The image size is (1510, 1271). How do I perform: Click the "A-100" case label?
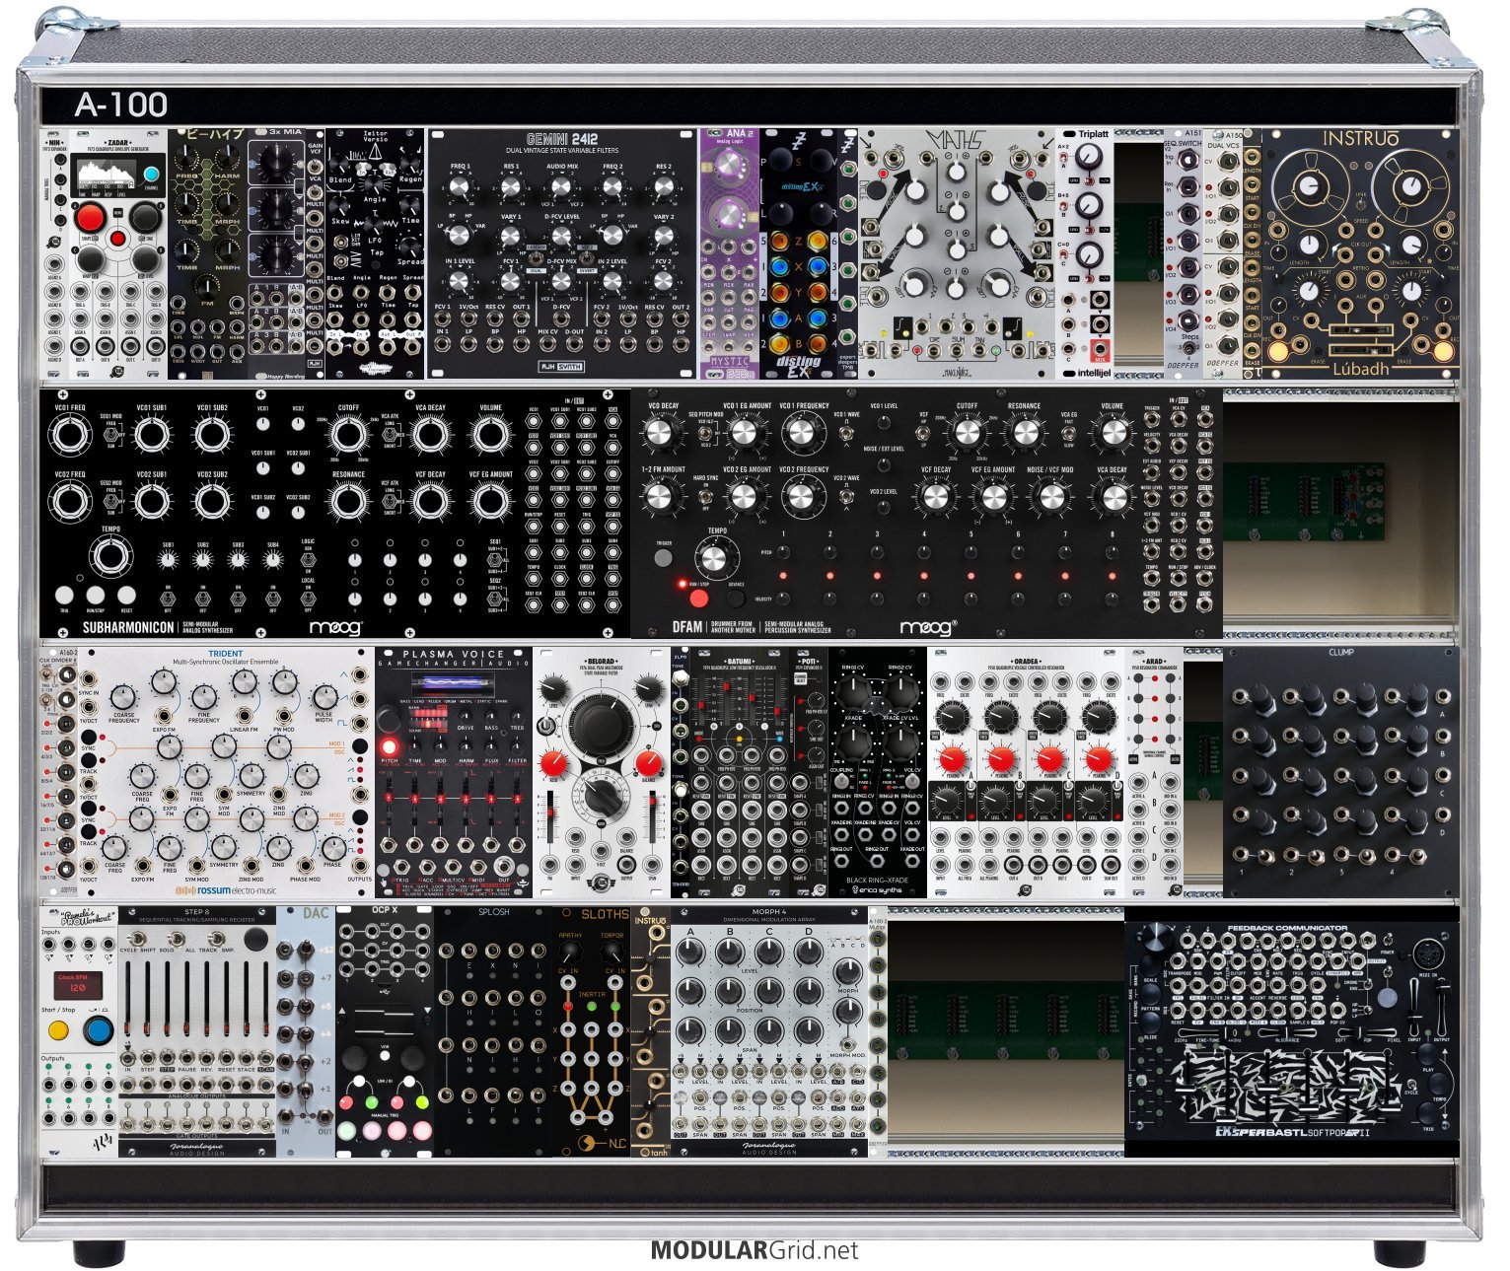tap(121, 105)
